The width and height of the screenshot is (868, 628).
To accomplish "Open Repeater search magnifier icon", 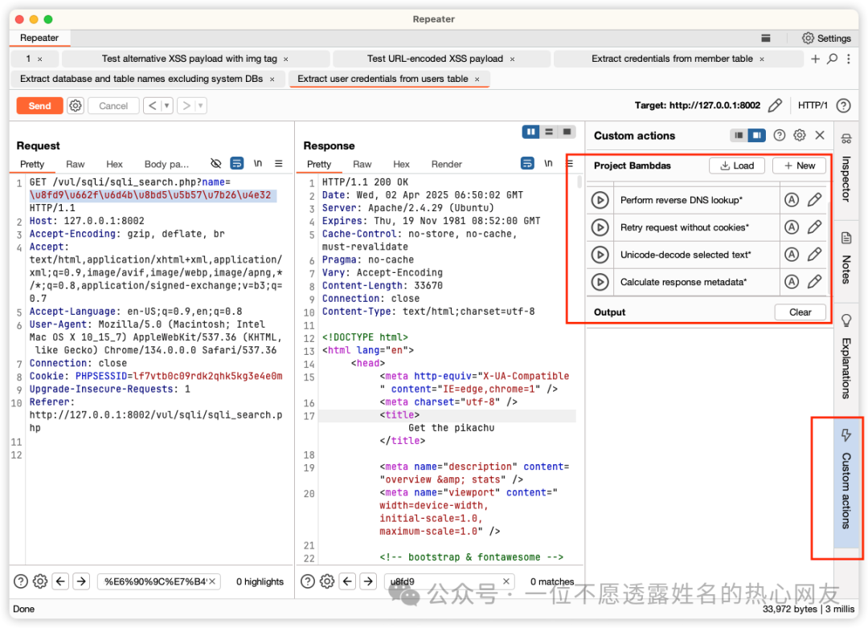I will click(832, 59).
